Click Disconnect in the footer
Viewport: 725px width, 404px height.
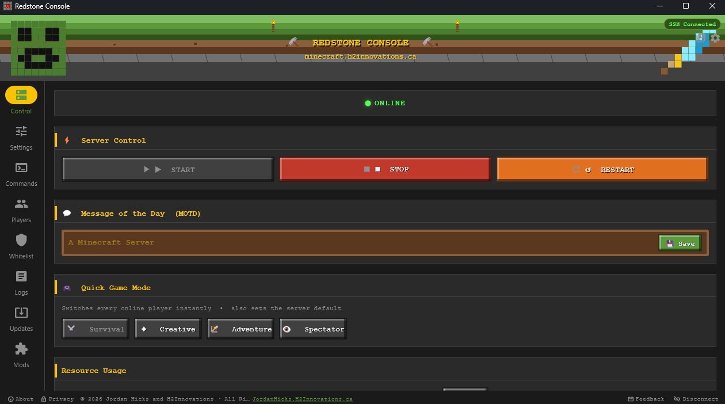[x=696, y=399]
